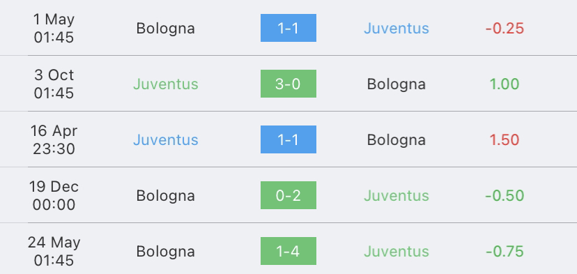
Task: Open the 3-0 score on 3 Oct
Action: [288, 84]
